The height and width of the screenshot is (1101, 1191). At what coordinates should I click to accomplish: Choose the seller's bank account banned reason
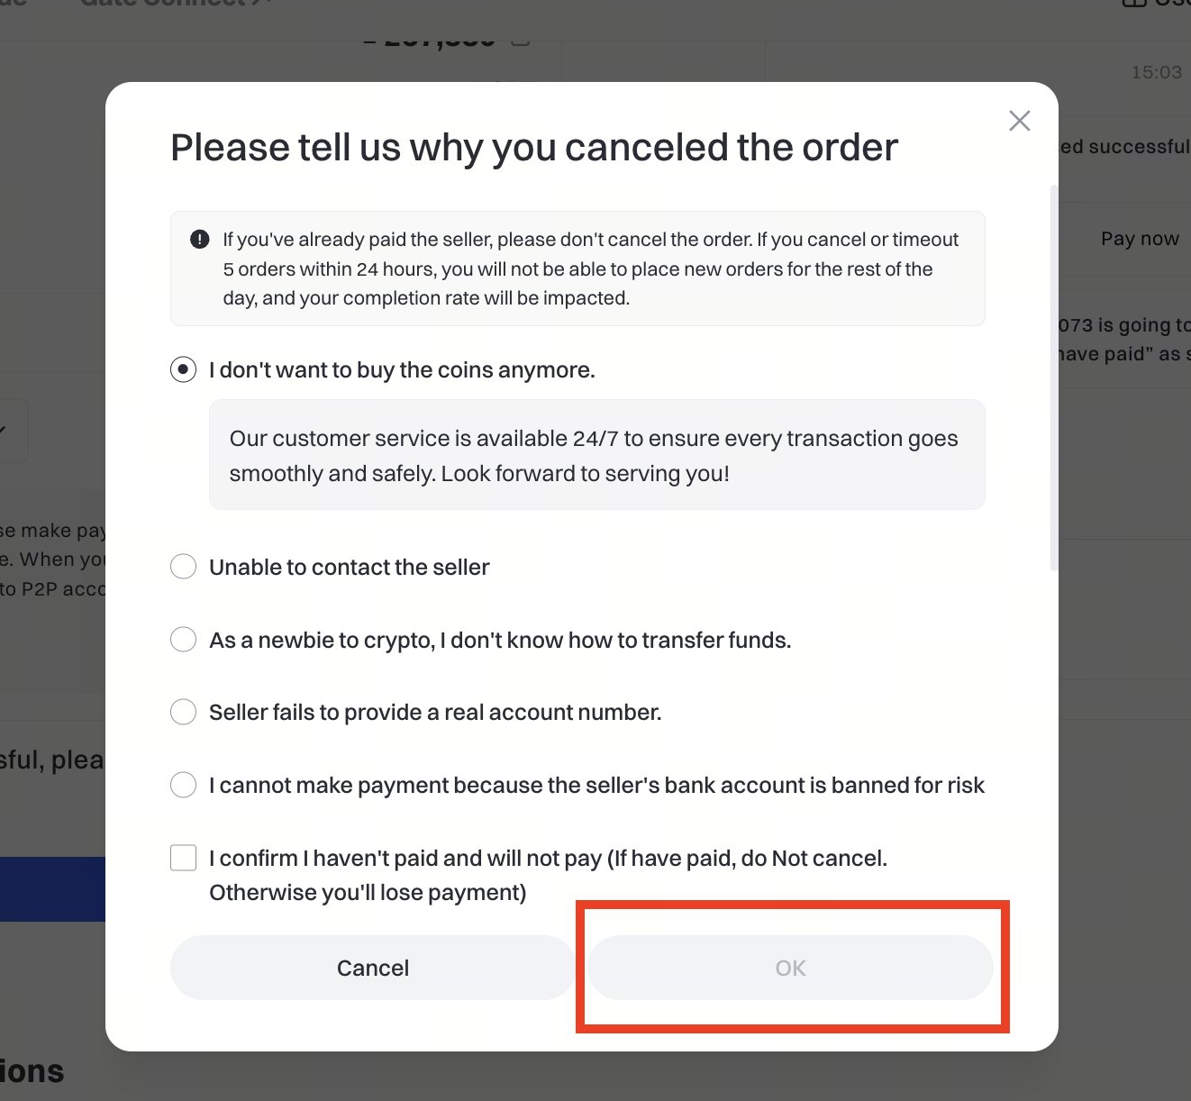click(184, 785)
